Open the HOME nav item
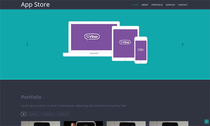Screen dimensions: 210x126 (x=135, y=5)
